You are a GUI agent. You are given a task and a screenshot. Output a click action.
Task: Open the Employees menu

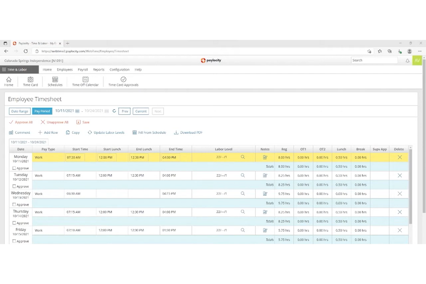pos(65,70)
